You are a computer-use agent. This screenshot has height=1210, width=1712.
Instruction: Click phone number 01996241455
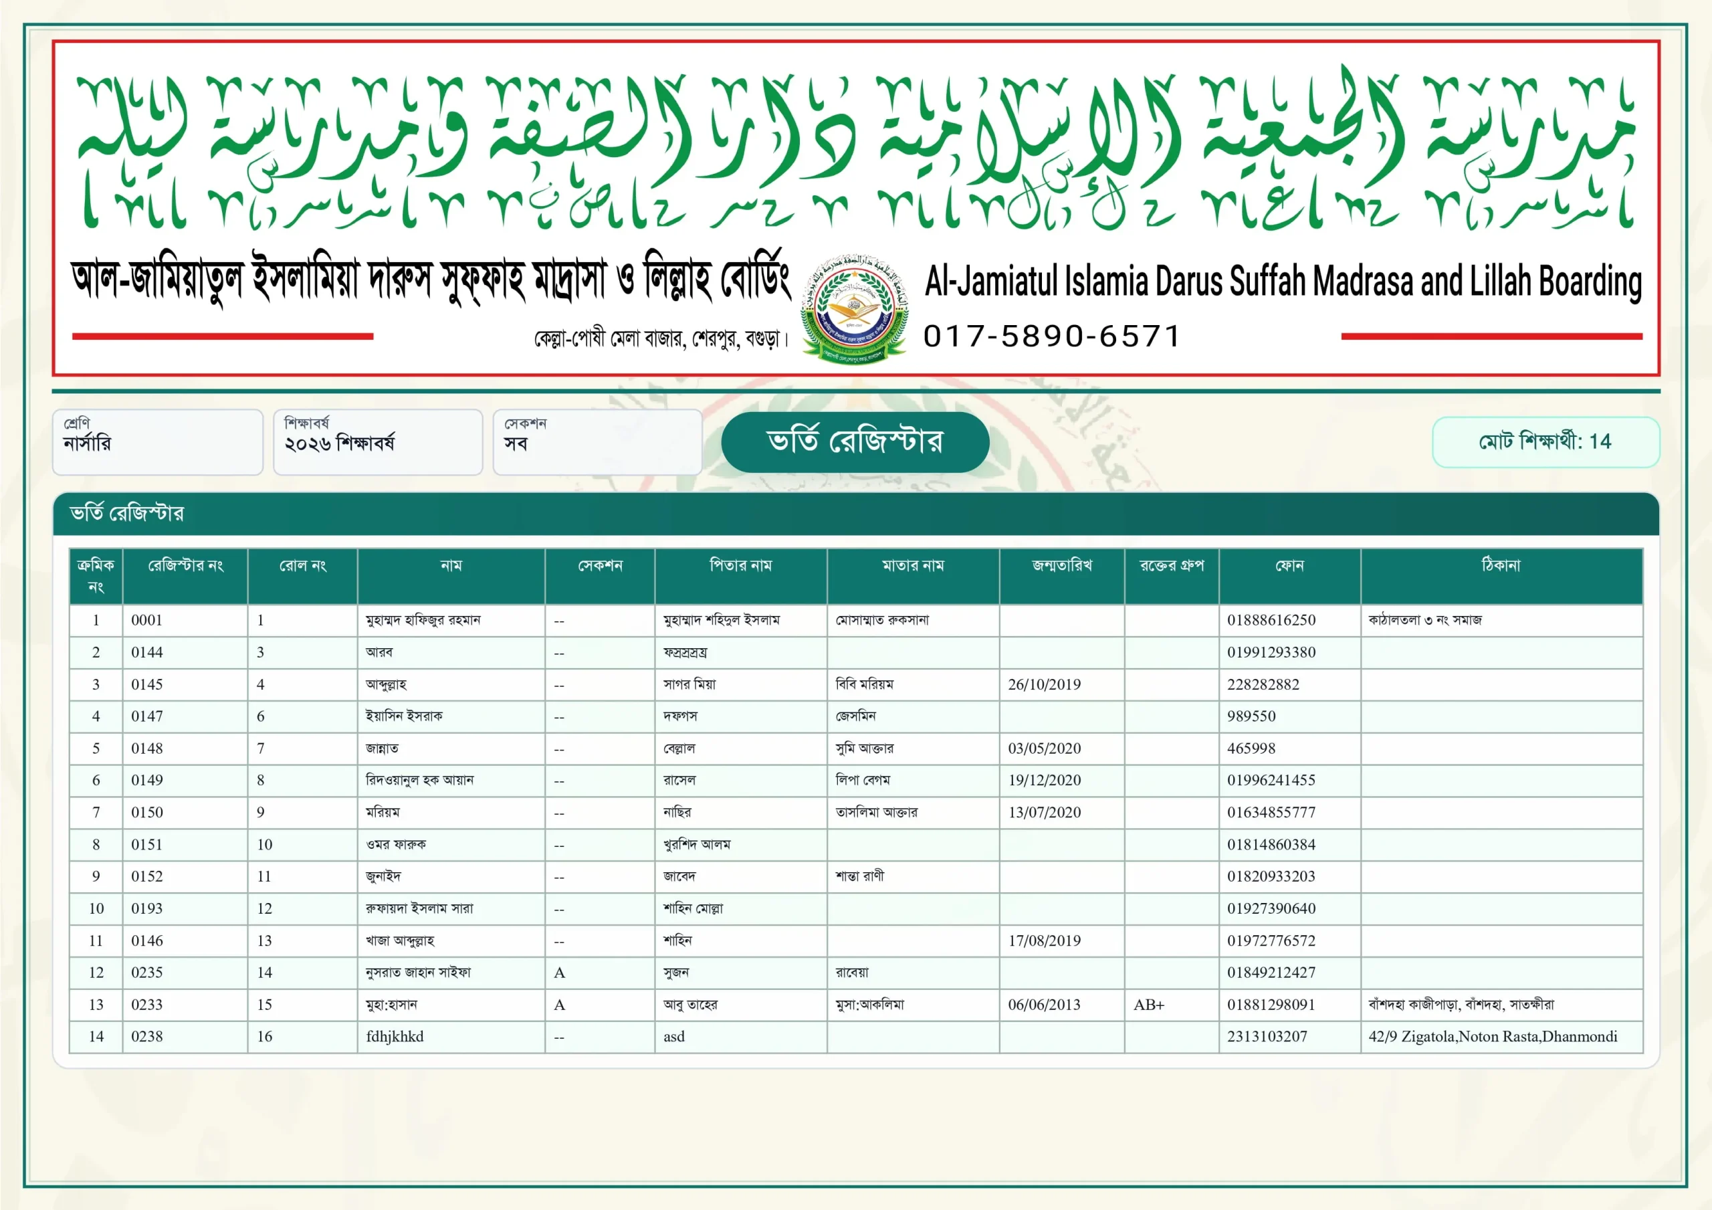(x=1271, y=781)
